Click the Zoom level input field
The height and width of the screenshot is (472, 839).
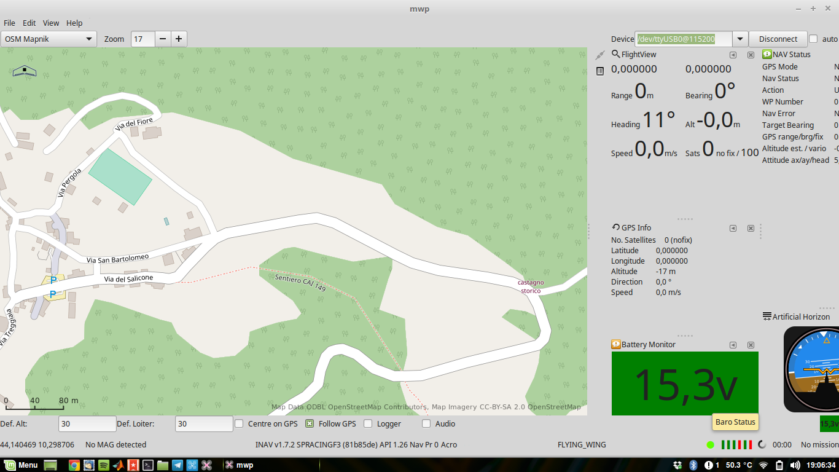click(x=143, y=39)
